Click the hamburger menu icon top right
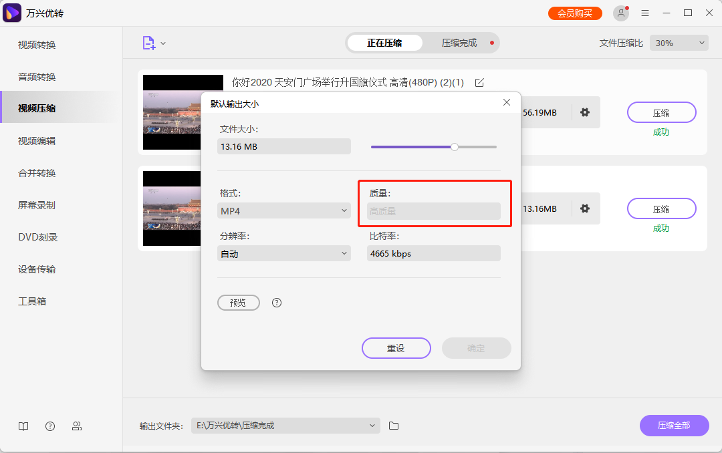The width and height of the screenshot is (722, 453). pos(644,13)
